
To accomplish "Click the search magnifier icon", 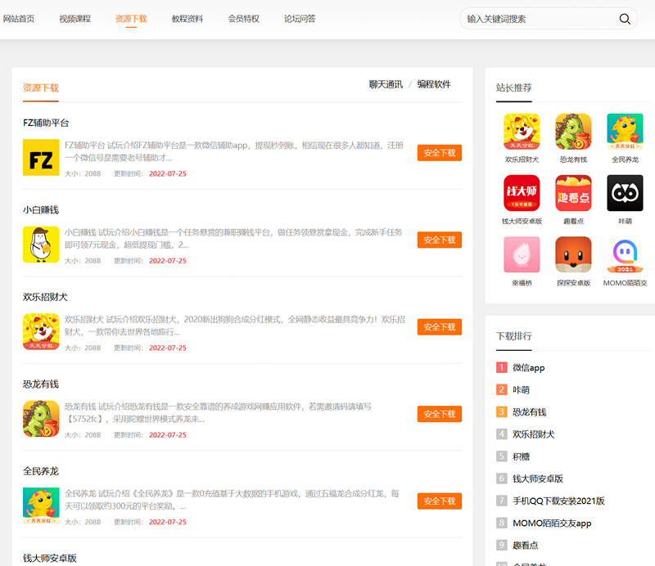I will coord(625,18).
